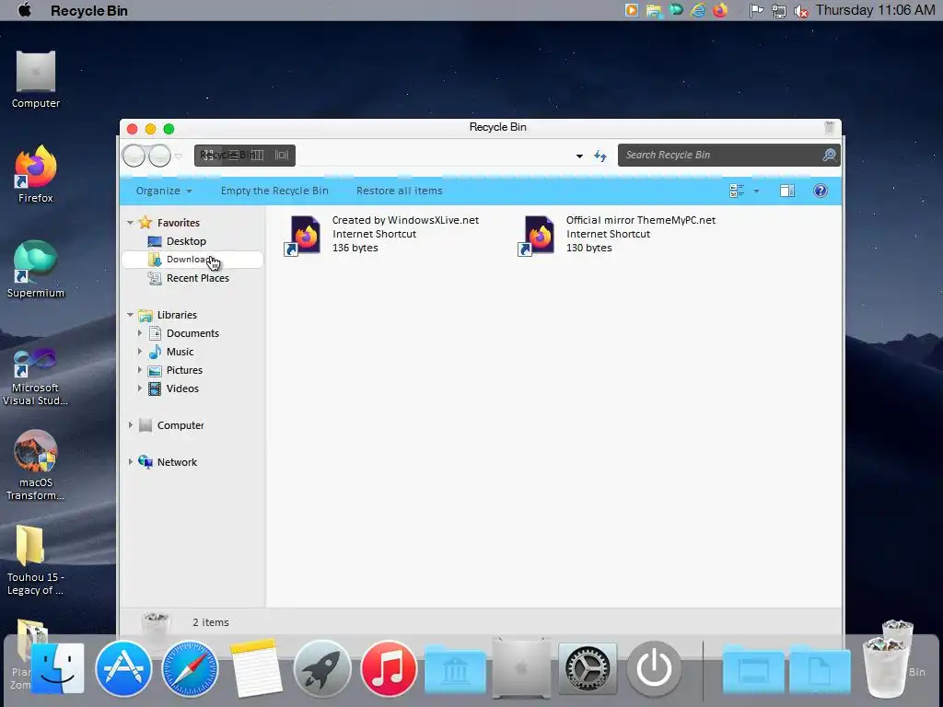
Task: Select Official mirror ThemeMyPC.net shortcut
Action: point(616,235)
